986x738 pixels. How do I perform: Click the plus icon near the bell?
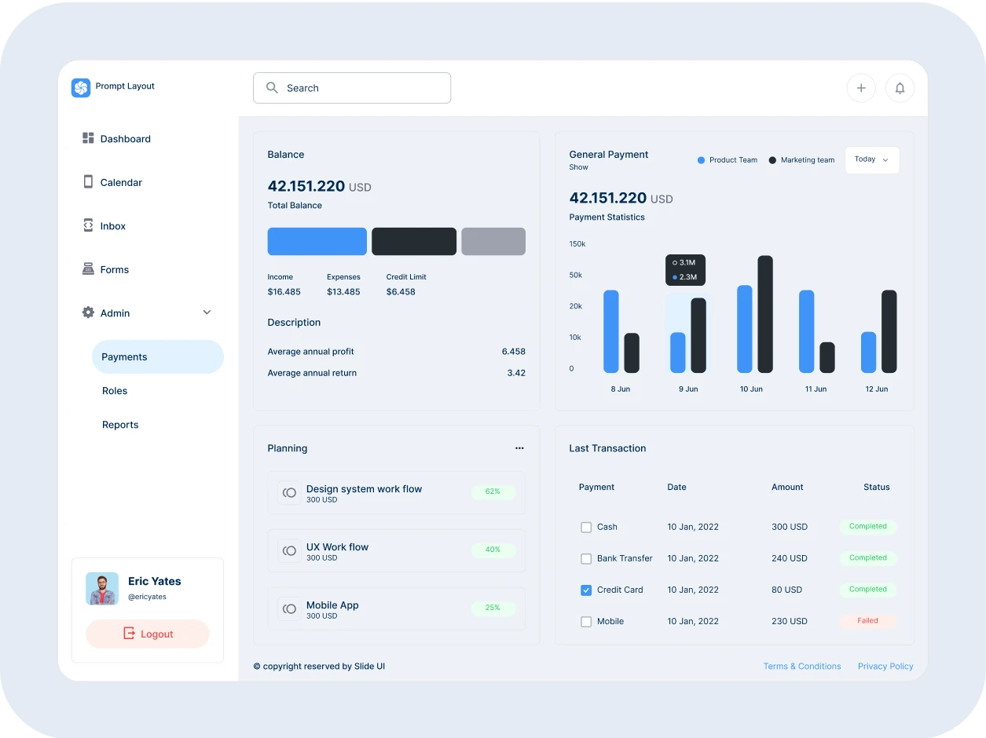coord(861,88)
